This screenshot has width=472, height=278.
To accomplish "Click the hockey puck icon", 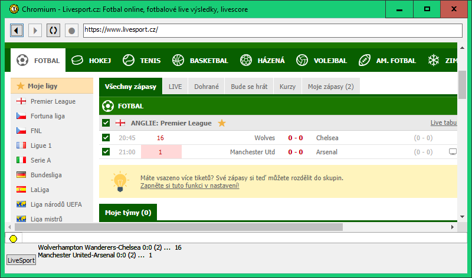I will pos(77,61).
